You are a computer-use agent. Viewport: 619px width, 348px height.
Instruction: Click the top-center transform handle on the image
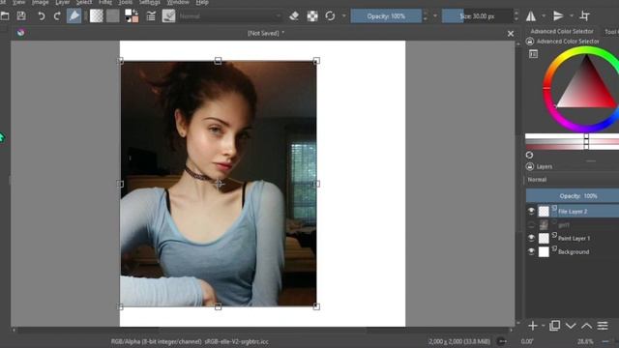pyautogui.click(x=218, y=61)
